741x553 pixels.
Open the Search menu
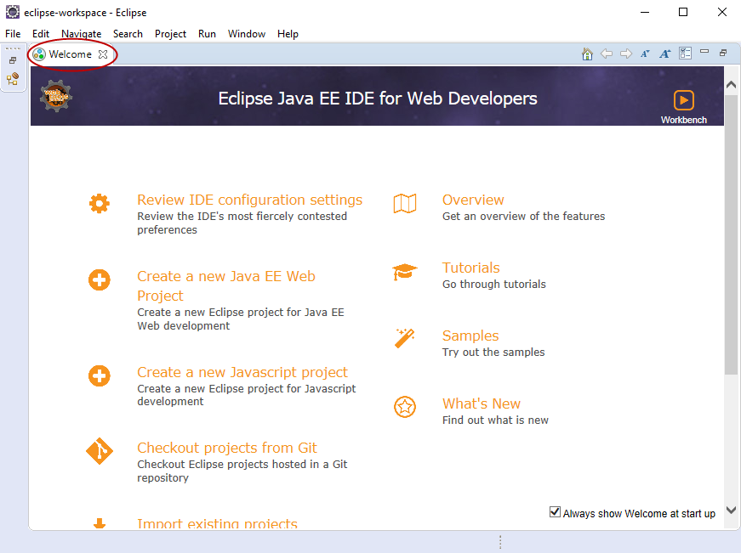(128, 34)
